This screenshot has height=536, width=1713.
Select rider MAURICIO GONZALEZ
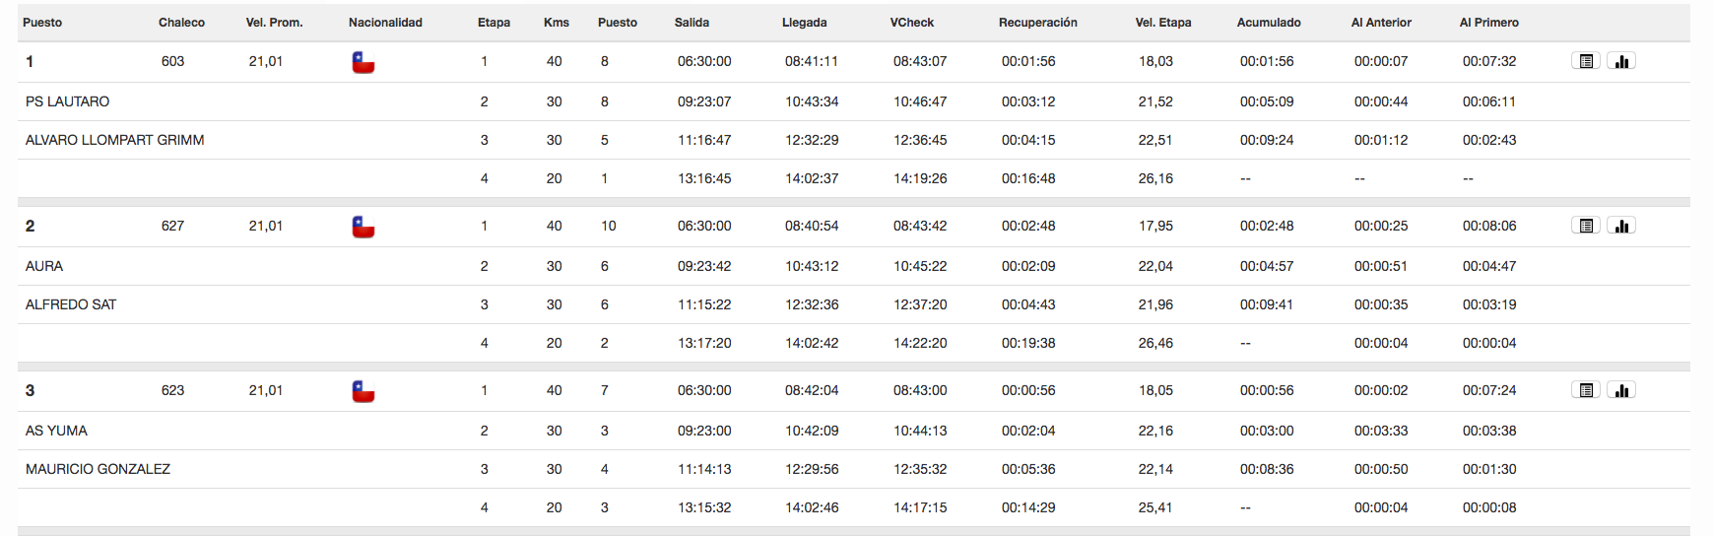[x=98, y=469]
